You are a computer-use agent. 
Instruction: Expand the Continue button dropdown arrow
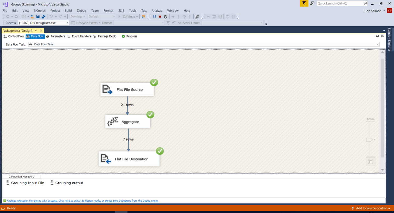click(x=137, y=17)
